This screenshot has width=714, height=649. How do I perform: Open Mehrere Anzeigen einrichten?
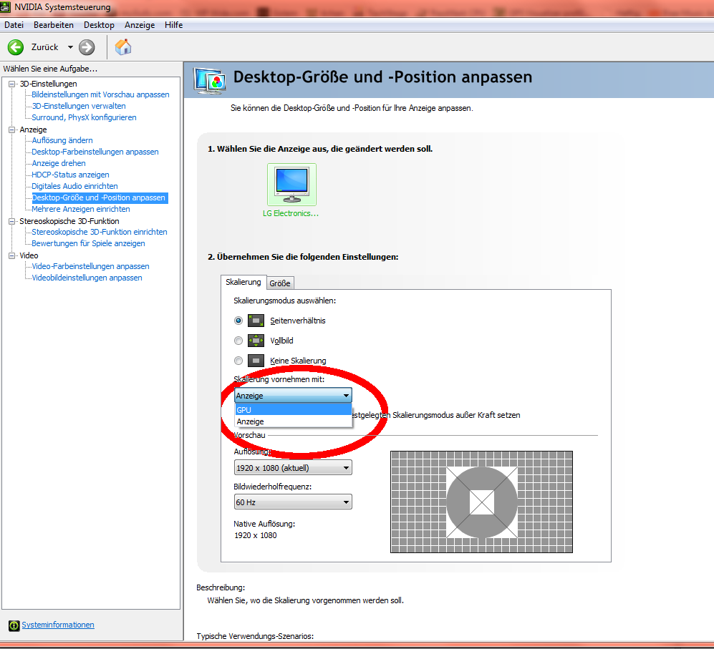[x=81, y=209]
